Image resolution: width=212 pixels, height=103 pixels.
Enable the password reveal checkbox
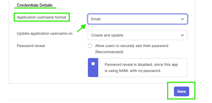pyautogui.click(x=90, y=46)
